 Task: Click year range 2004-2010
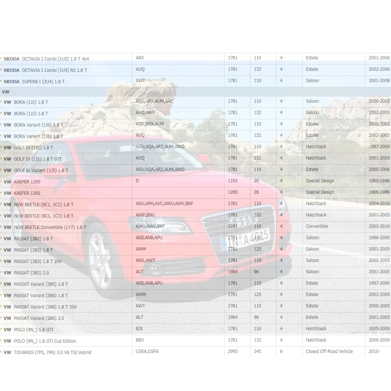tap(379, 203)
